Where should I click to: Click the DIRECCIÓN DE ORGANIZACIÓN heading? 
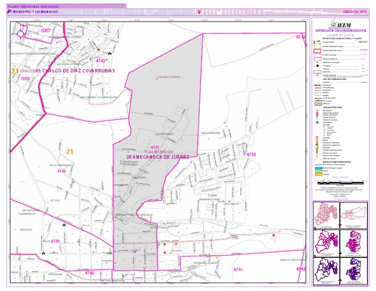coord(341,31)
